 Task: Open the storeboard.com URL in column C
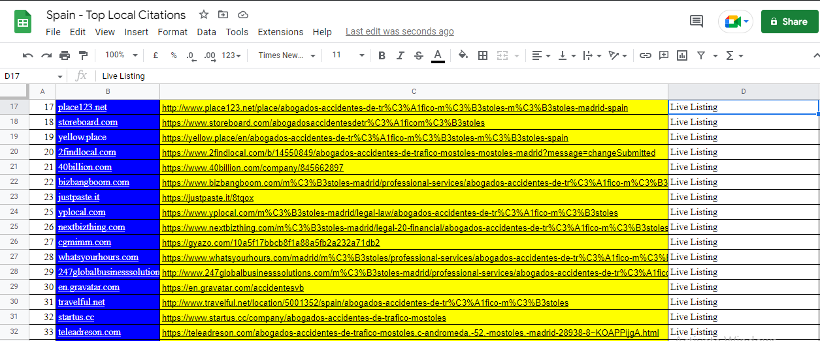point(323,123)
